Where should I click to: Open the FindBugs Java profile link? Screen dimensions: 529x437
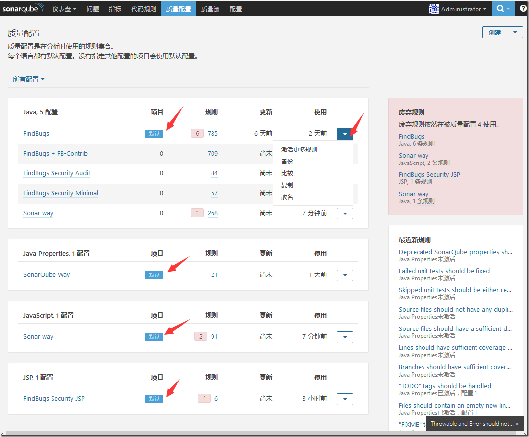[x=36, y=134]
